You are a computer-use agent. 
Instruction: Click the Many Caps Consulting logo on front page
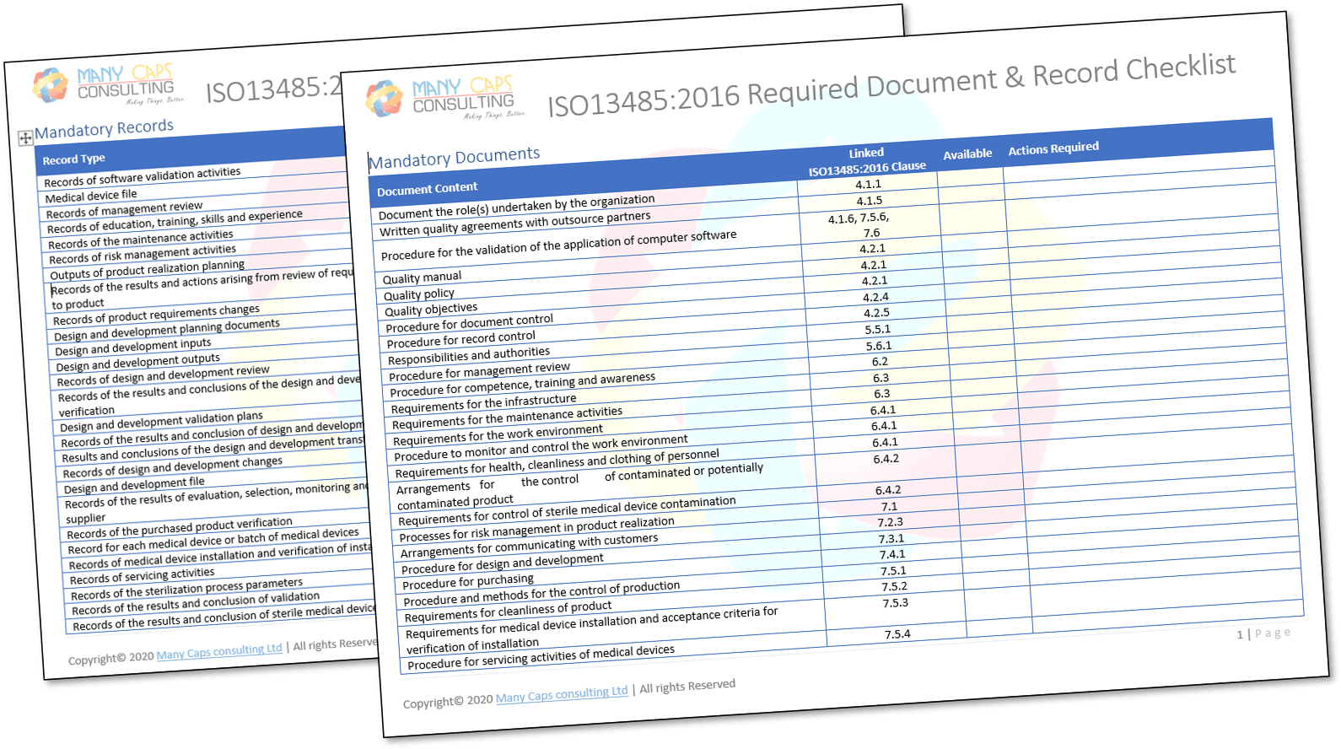pyautogui.click(x=444, y=98)
